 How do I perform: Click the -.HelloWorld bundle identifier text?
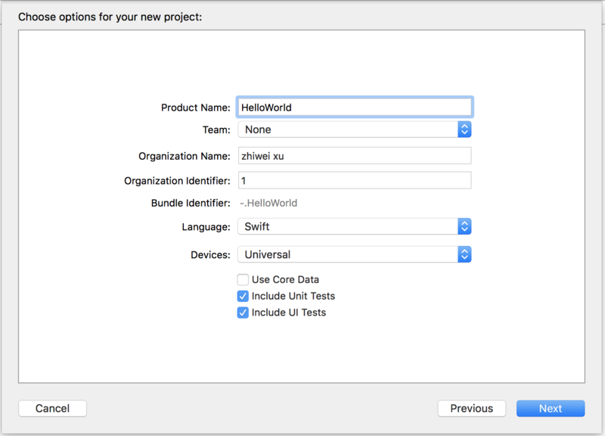pyautogui.click(x=268, y=203)
